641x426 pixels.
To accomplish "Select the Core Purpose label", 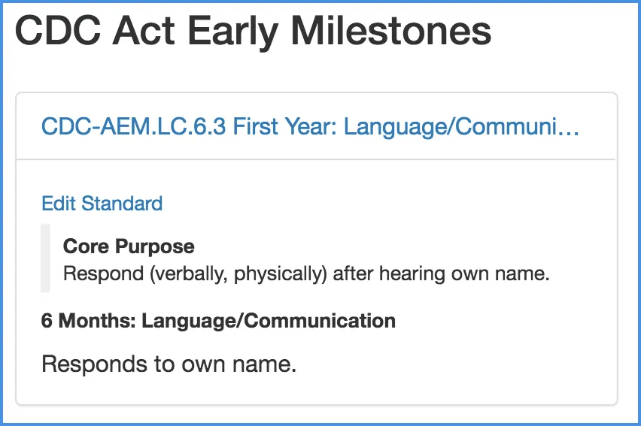I will coord(129,246).
